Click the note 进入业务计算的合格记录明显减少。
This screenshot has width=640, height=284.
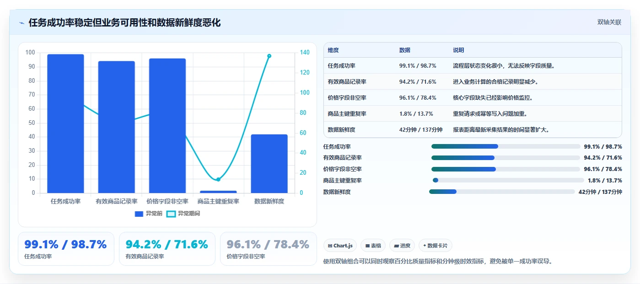pos(496,82)
